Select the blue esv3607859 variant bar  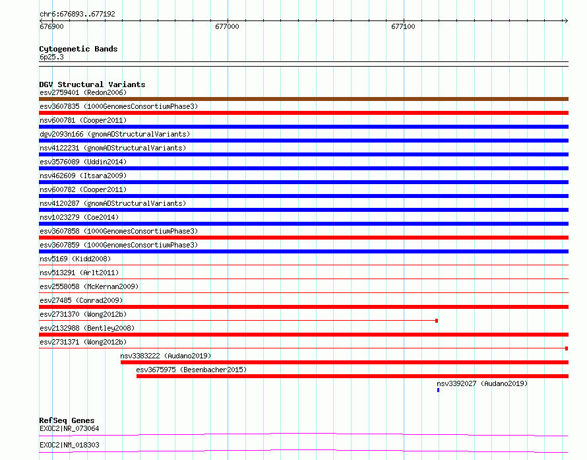click(x=303, y=251)
